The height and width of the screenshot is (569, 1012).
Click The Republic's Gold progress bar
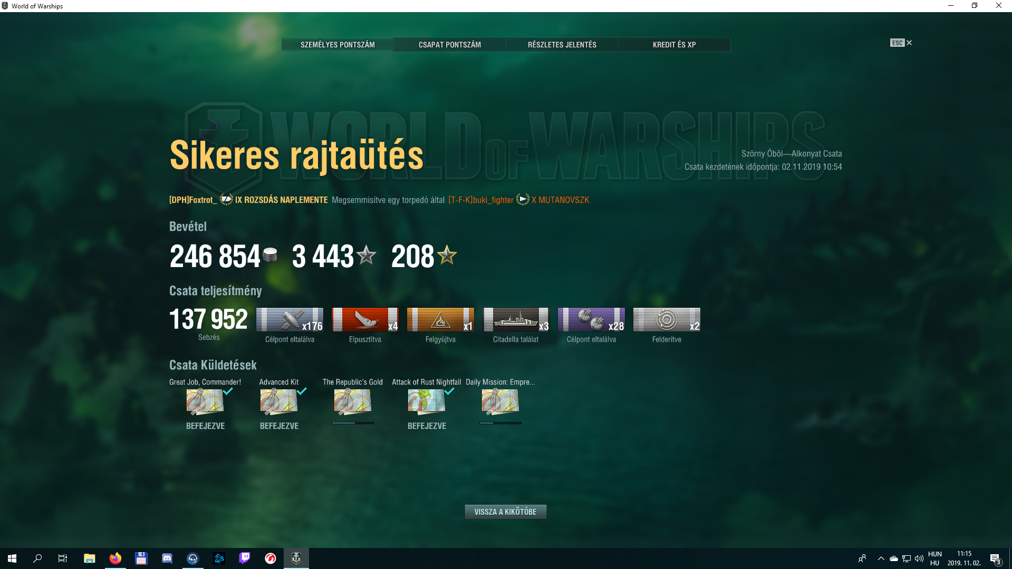[353, 423]
